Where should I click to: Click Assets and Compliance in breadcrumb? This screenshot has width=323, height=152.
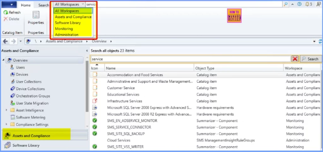click(x=64, y=41)
